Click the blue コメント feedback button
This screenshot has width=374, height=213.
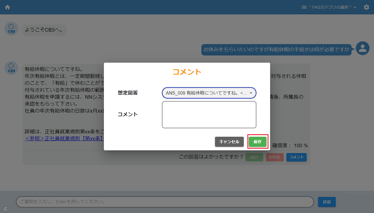click(x=296, y=157)
